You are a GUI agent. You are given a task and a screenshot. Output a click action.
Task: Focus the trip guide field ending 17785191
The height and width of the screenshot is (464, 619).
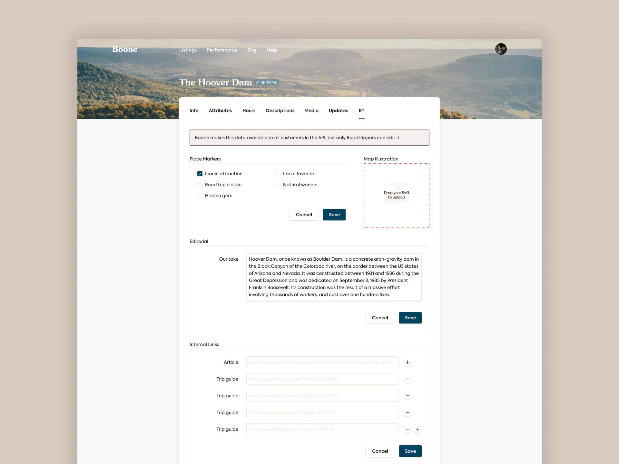coord(322,429)
